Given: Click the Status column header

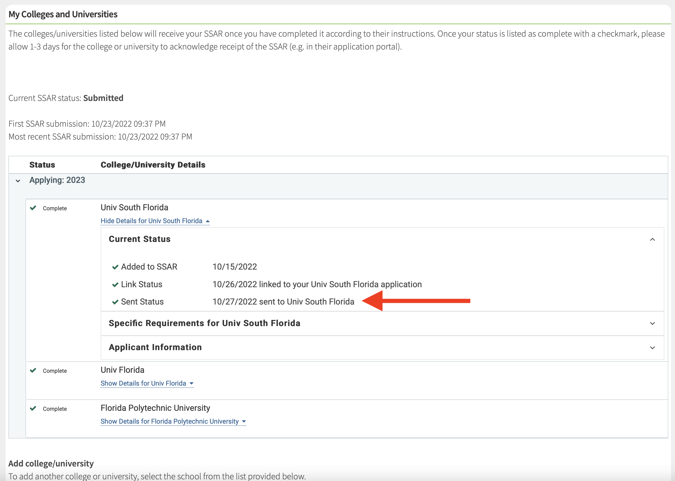Looking at the screenshot, I should 42,165.
